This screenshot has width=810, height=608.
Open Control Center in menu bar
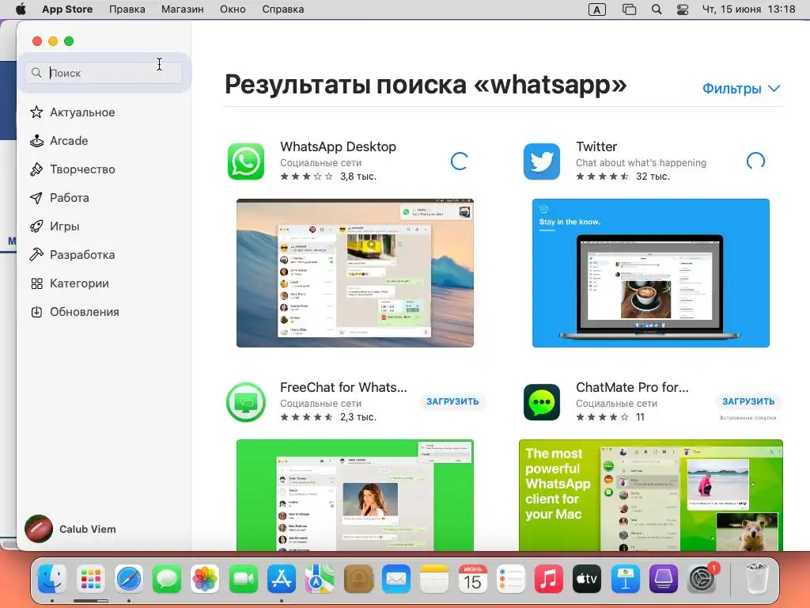point(683,9)
